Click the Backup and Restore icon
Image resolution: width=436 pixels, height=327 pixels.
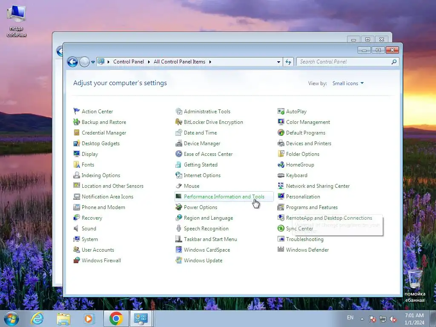point(77,122)
